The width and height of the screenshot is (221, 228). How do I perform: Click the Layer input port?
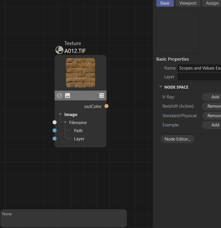pyautogui.click(x=54, y=139)
